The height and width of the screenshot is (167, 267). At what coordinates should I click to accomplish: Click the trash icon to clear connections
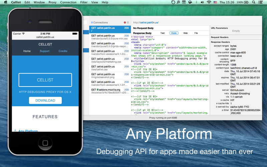(128, 22)
